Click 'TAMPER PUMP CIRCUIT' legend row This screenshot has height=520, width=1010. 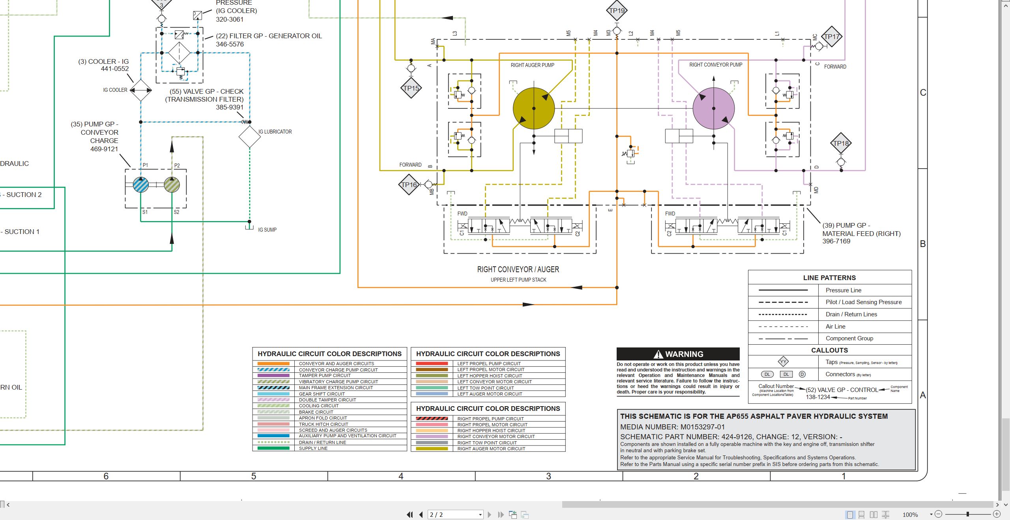pyautogui.click(x=329, y=375)
